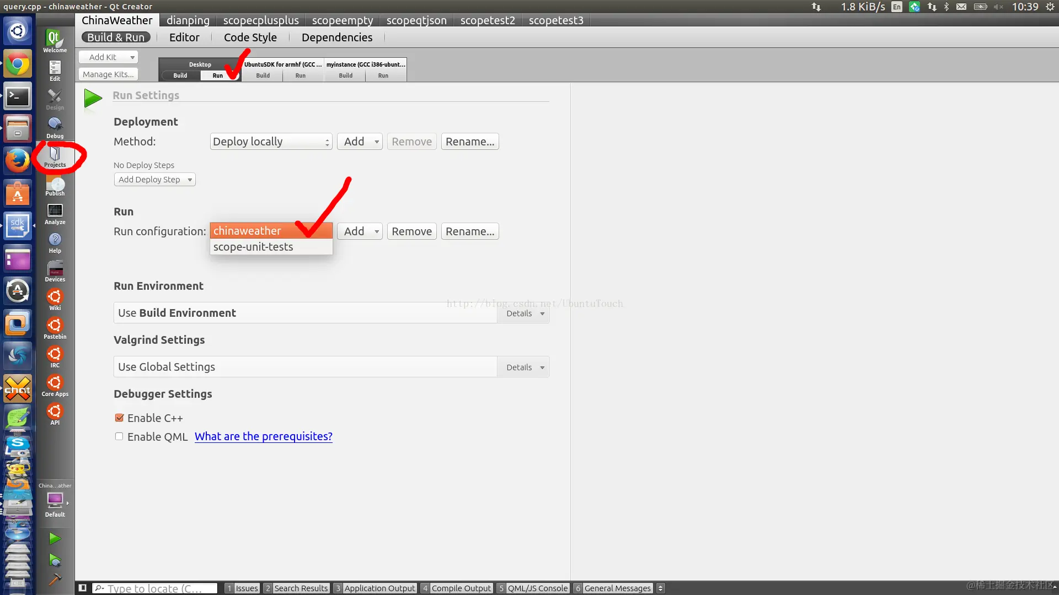Click the Build hammer icon

(55, 580)
